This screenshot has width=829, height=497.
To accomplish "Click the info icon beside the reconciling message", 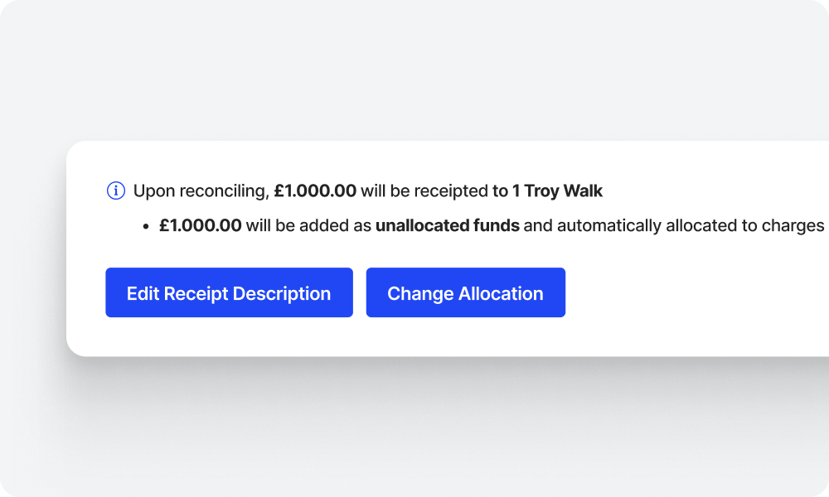I will coord(114,191).
